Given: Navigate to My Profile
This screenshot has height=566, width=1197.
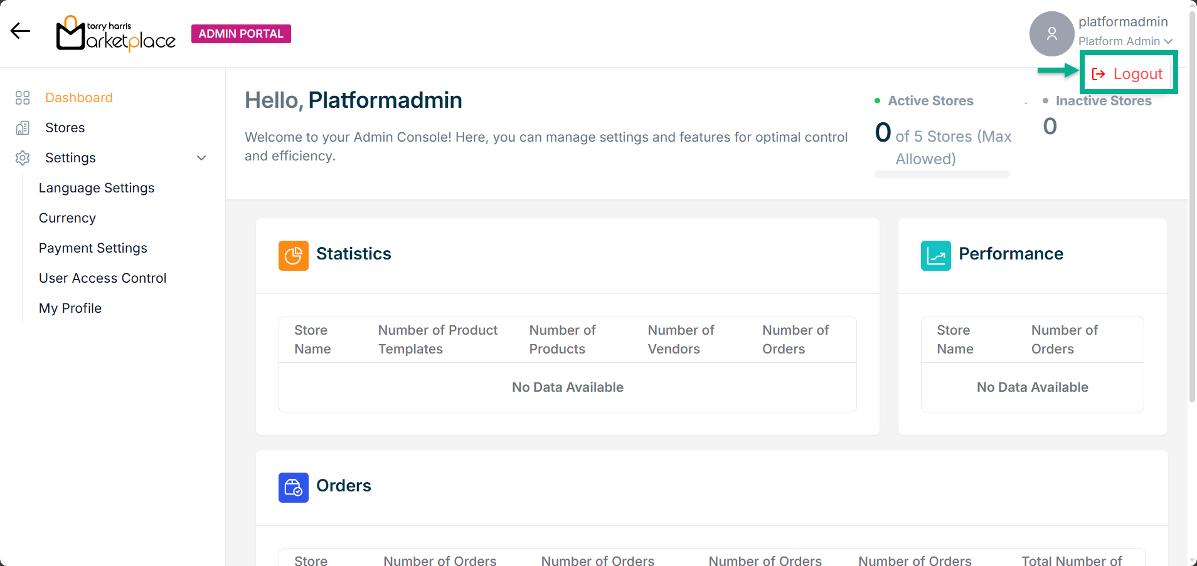Looking at the screenshot, I should pos(70,308).
